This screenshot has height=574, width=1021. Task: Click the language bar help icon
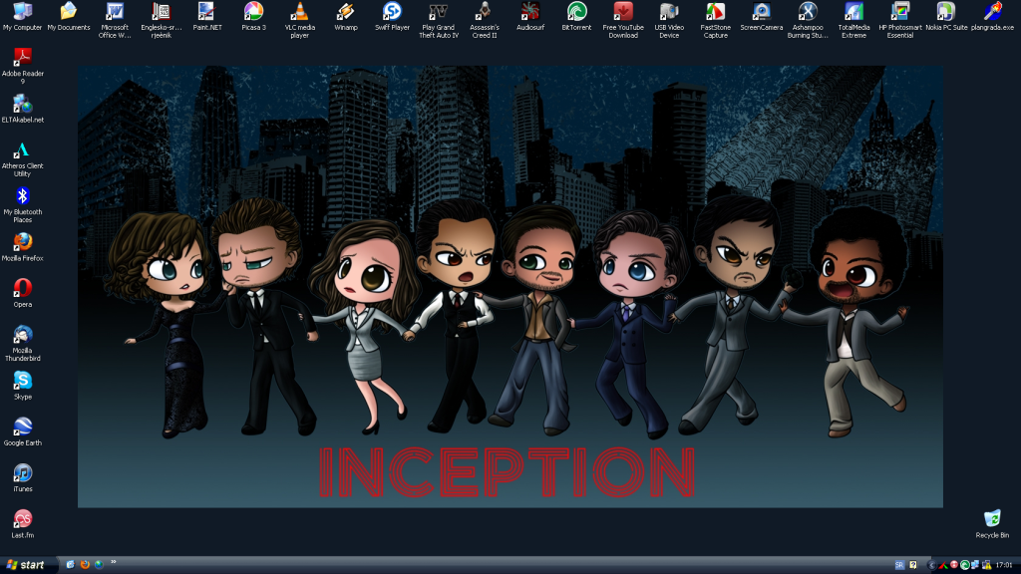point(913,566)
